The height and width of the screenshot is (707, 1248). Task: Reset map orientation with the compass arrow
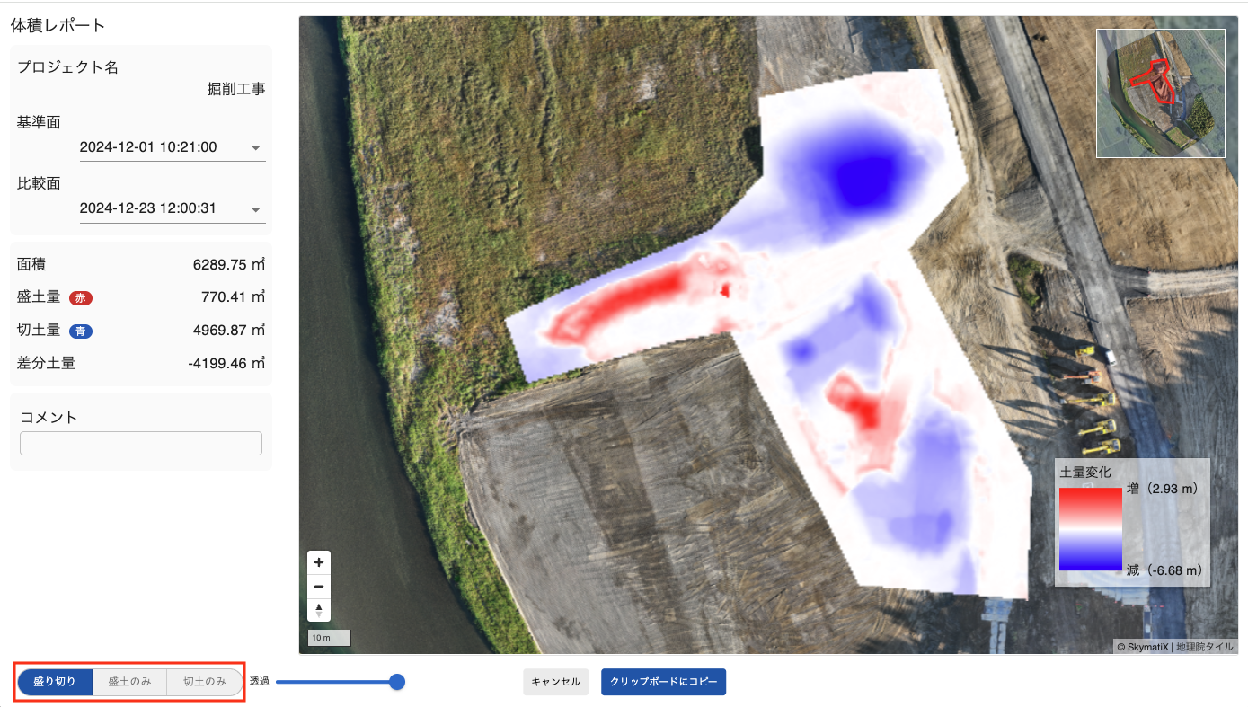coord(319,610)
